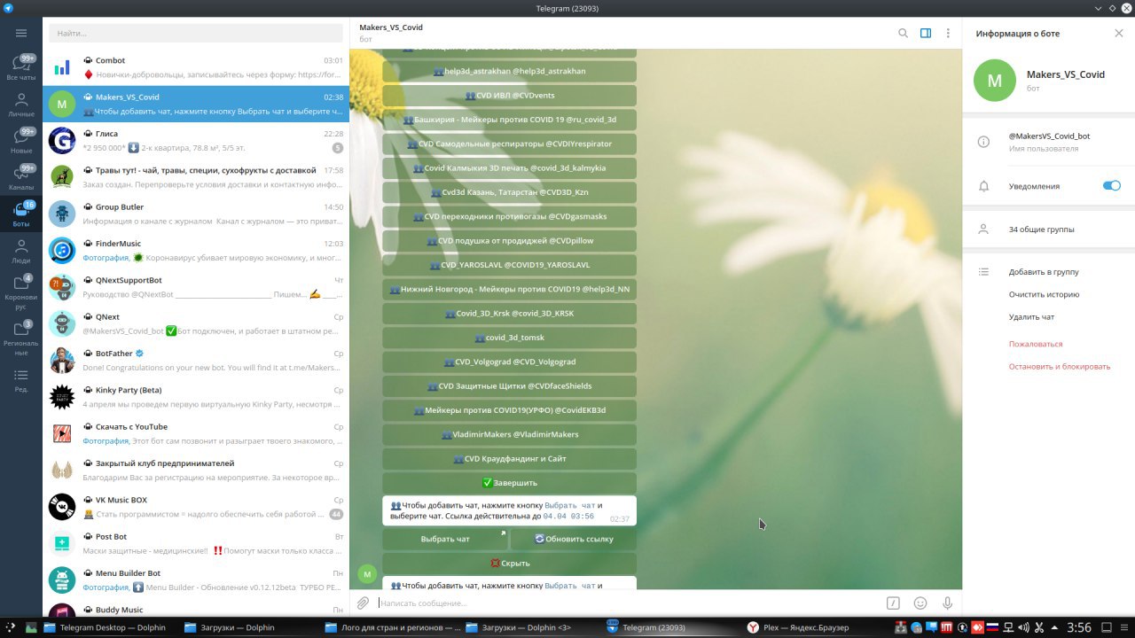
Task: Open the 'Травы тут!' chat
Action: (196, 176)
